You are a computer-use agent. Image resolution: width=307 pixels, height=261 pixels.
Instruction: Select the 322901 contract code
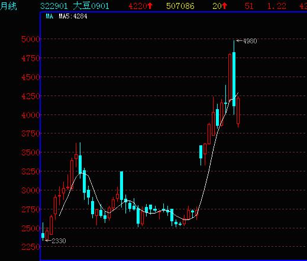tap(54, 6)
